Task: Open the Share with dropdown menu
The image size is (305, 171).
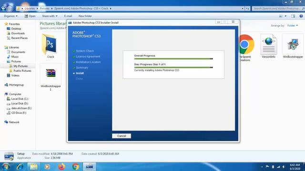Action: pos(50,16)
